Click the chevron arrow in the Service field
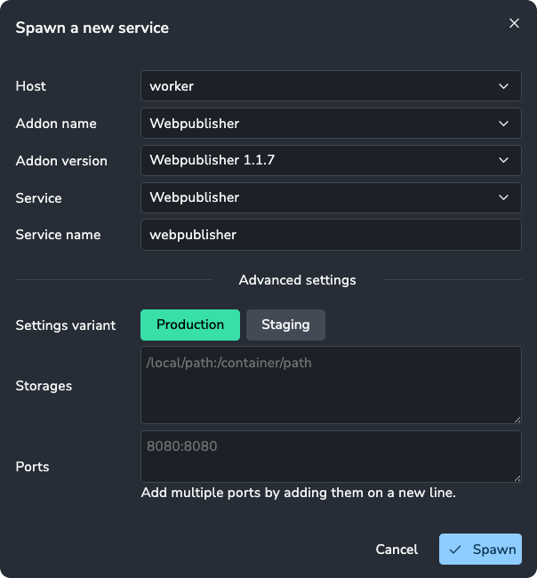Viewport: 537px width, 578px height. coord(504,197)
